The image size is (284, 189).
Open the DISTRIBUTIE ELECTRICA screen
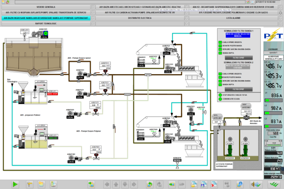tap(140, 18)
